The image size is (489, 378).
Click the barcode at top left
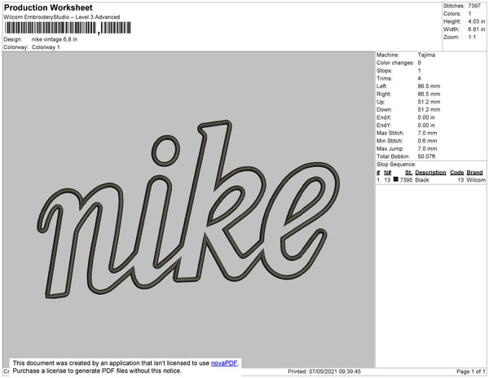tap(68, 28)
